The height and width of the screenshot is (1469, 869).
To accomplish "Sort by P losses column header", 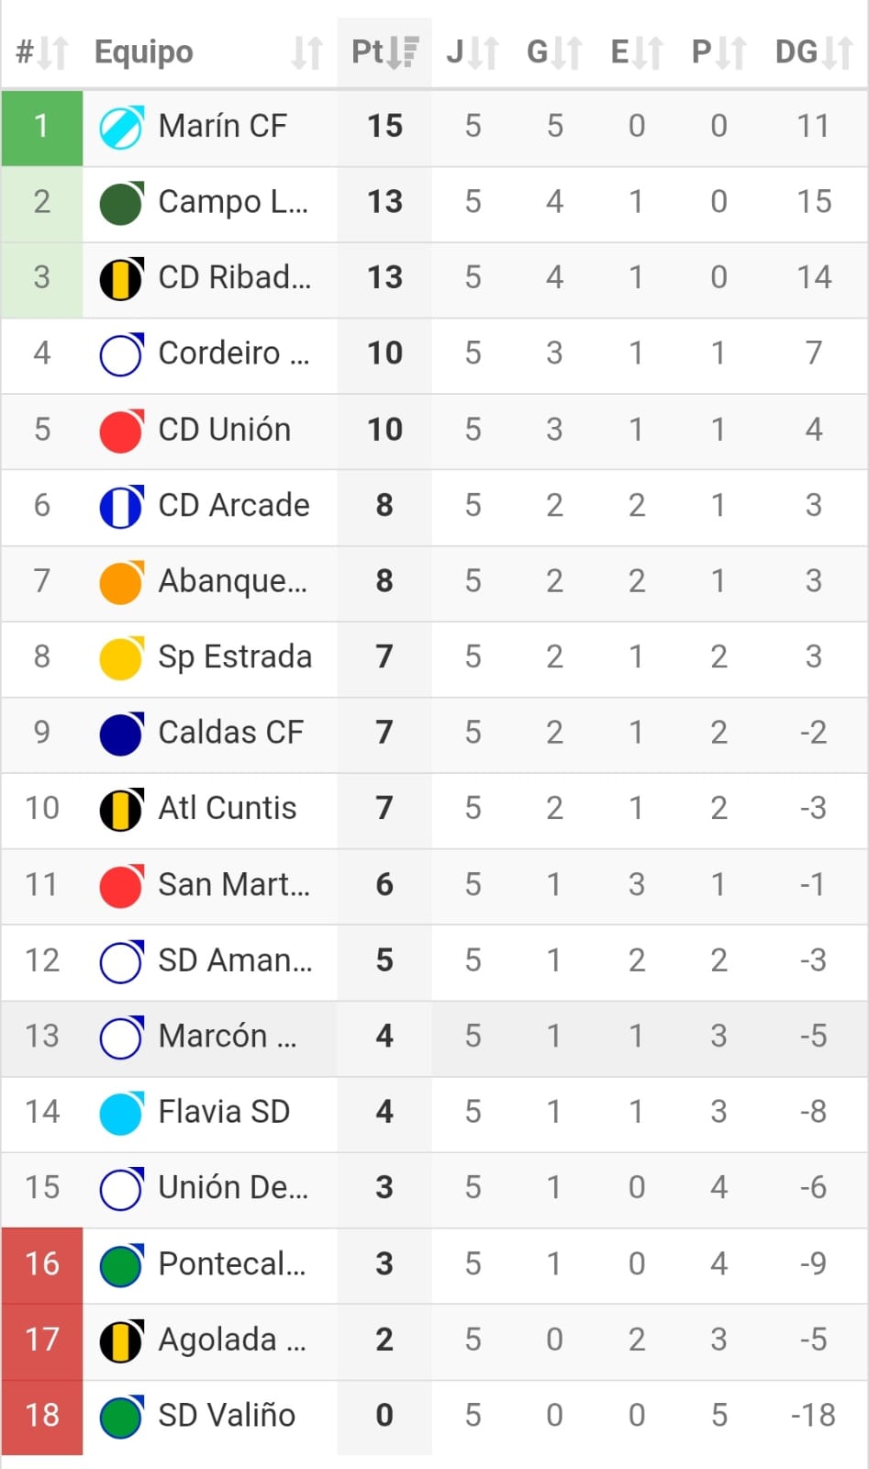I will coord(719,52).
